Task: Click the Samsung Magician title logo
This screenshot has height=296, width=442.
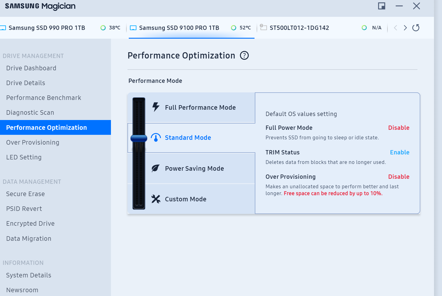Action: pos(40,6)
